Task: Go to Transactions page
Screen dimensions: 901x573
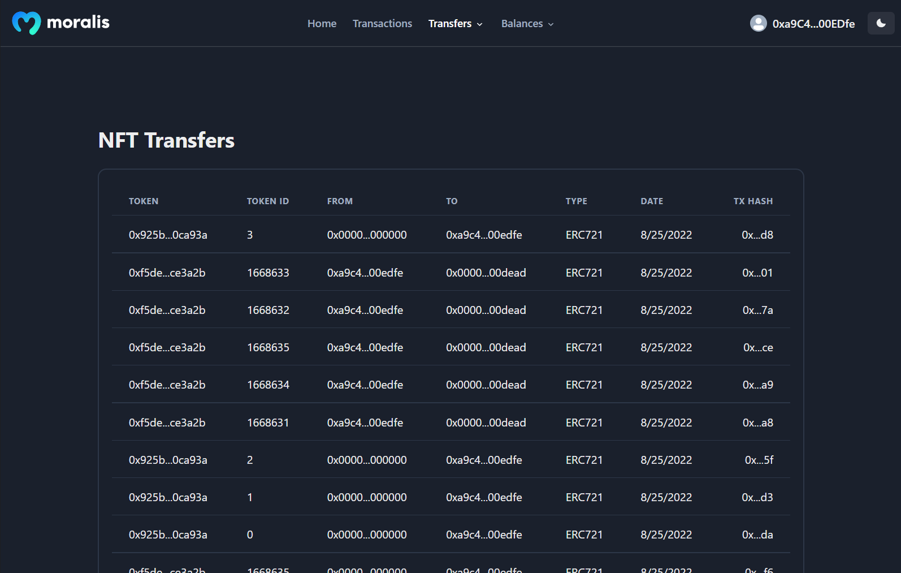Action: click(382, 24)
